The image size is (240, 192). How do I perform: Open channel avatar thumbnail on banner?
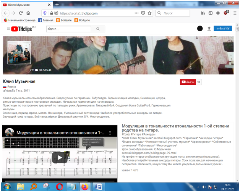[19, 53]
